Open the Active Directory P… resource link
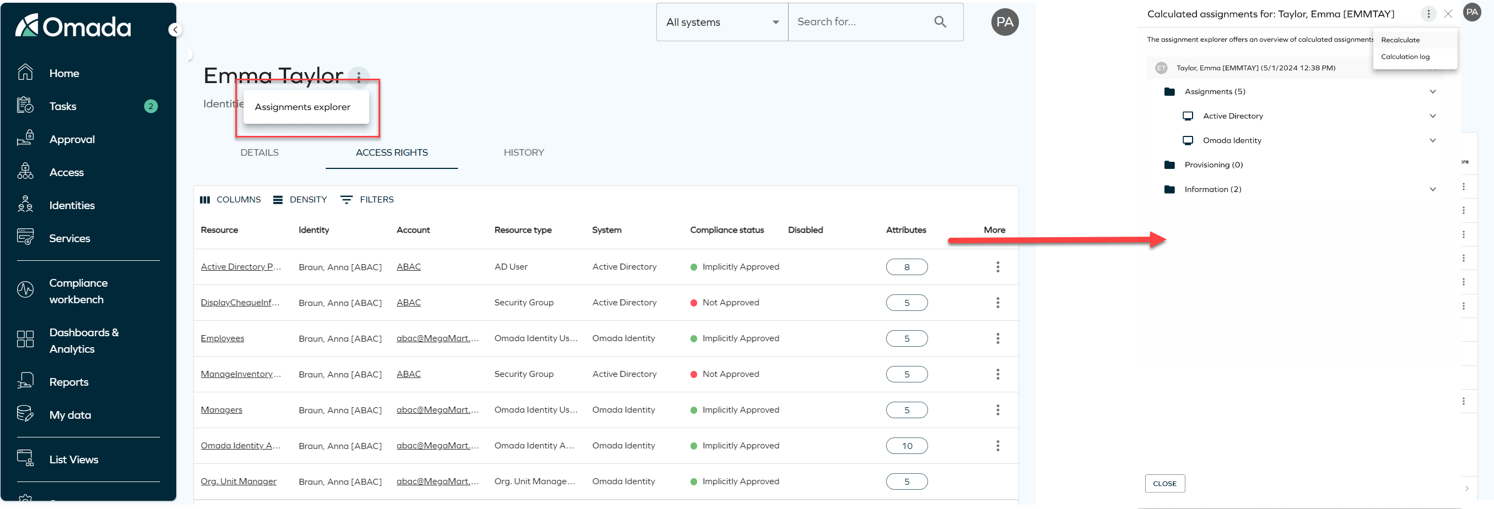 (241, 266)
